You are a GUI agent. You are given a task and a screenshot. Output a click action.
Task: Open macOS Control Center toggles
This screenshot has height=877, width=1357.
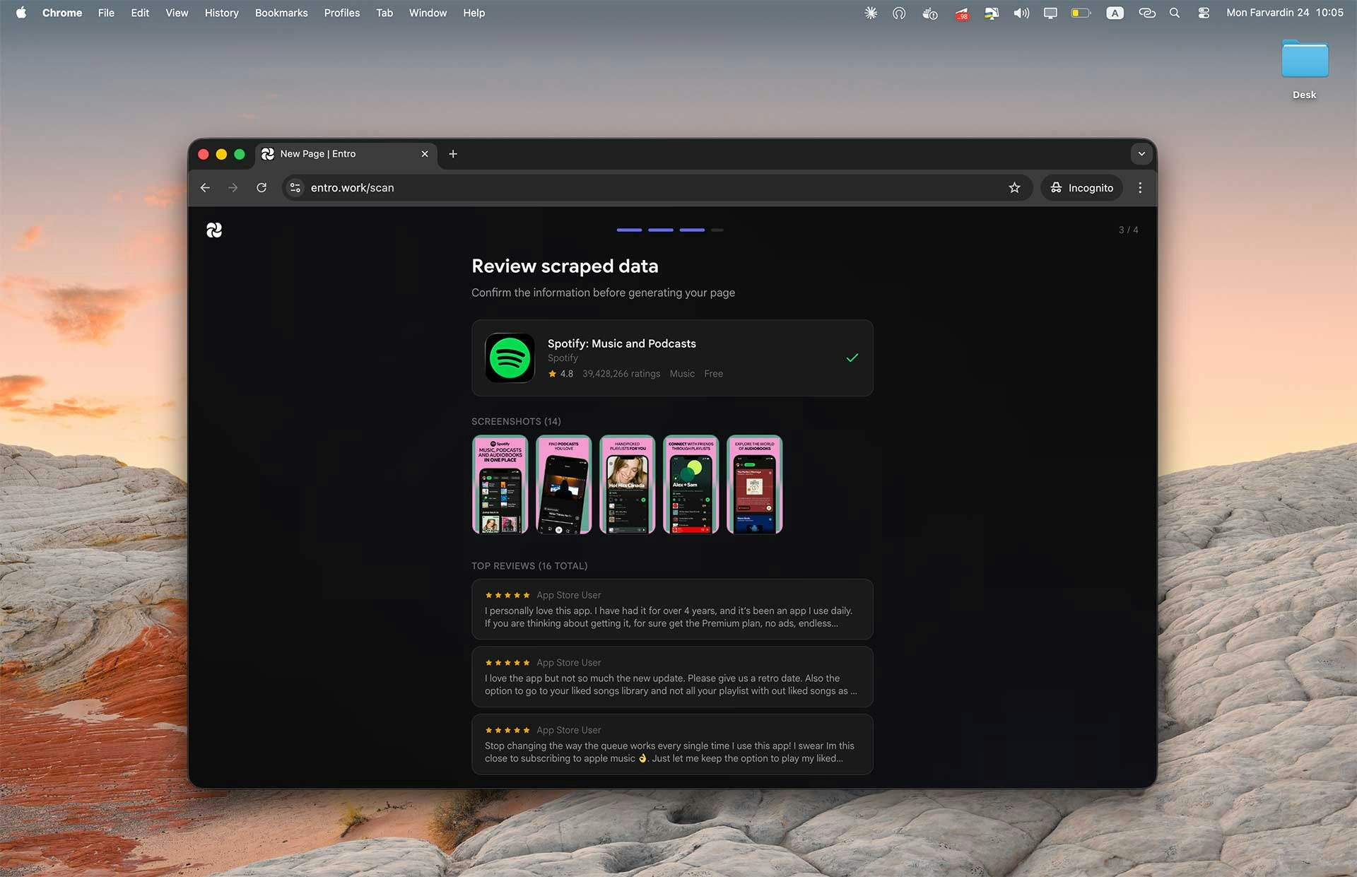[x=1203, y=13]
